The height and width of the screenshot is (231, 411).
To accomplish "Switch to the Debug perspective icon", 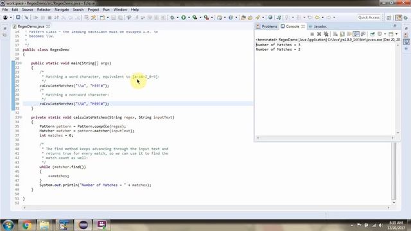I will coord(406,17).
